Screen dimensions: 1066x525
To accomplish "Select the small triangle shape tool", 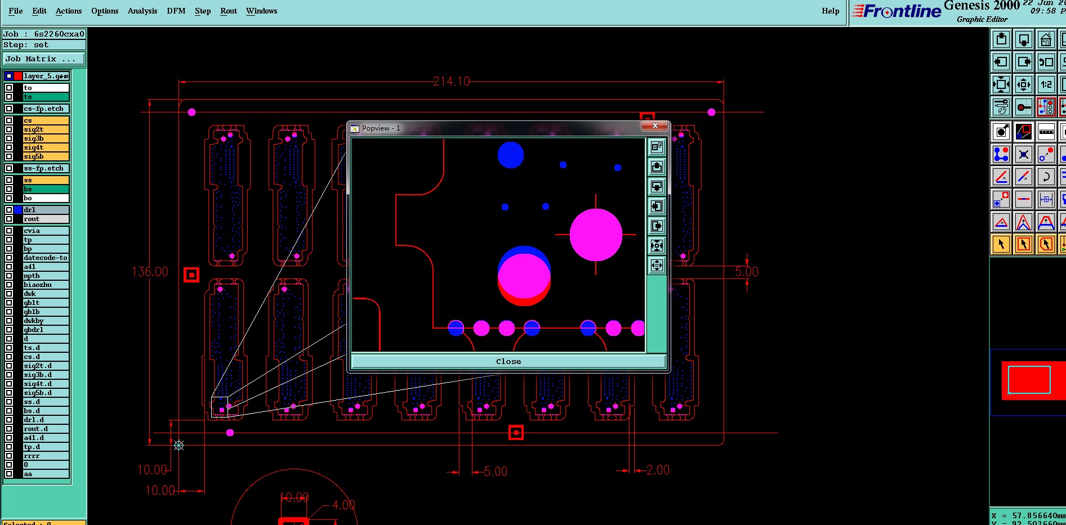I will (x=1001, y=222).
